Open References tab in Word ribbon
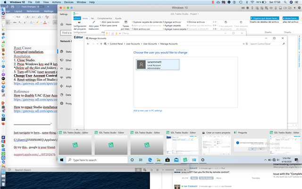The width and height of the screenshot is (302, 189). point(33,11)
